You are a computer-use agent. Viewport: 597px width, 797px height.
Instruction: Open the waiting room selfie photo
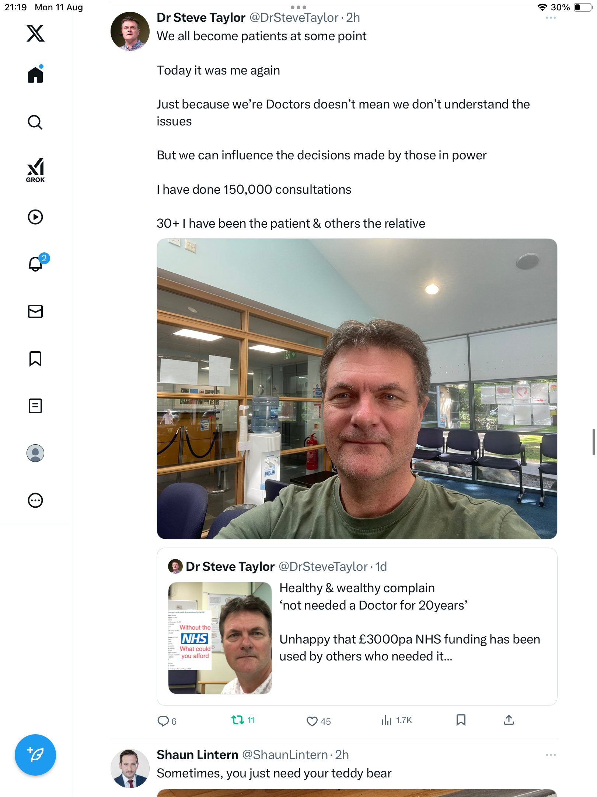click(357, 389)
